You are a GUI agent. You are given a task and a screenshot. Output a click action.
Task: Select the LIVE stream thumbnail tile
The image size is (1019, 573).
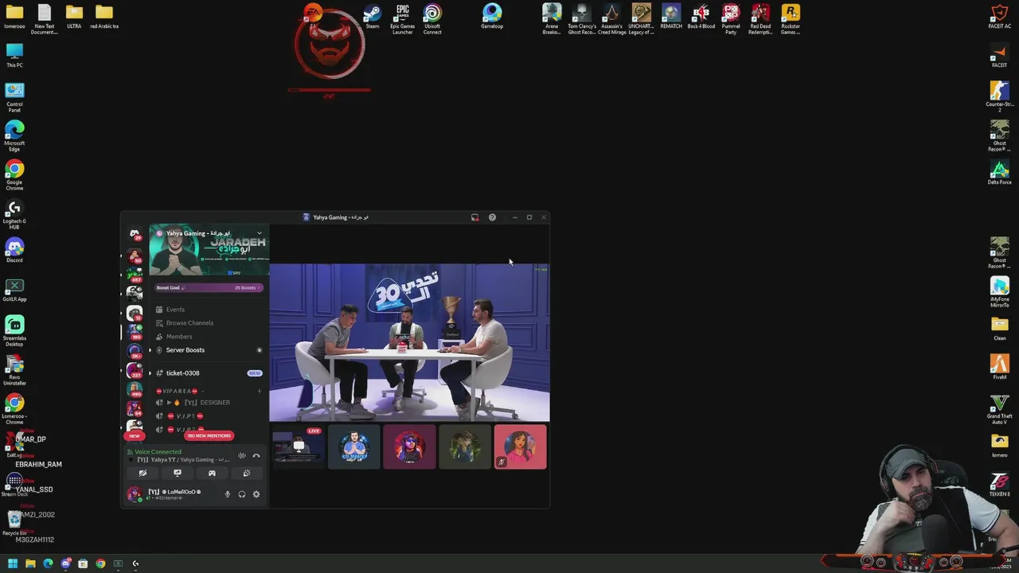(x=298, y=446)
